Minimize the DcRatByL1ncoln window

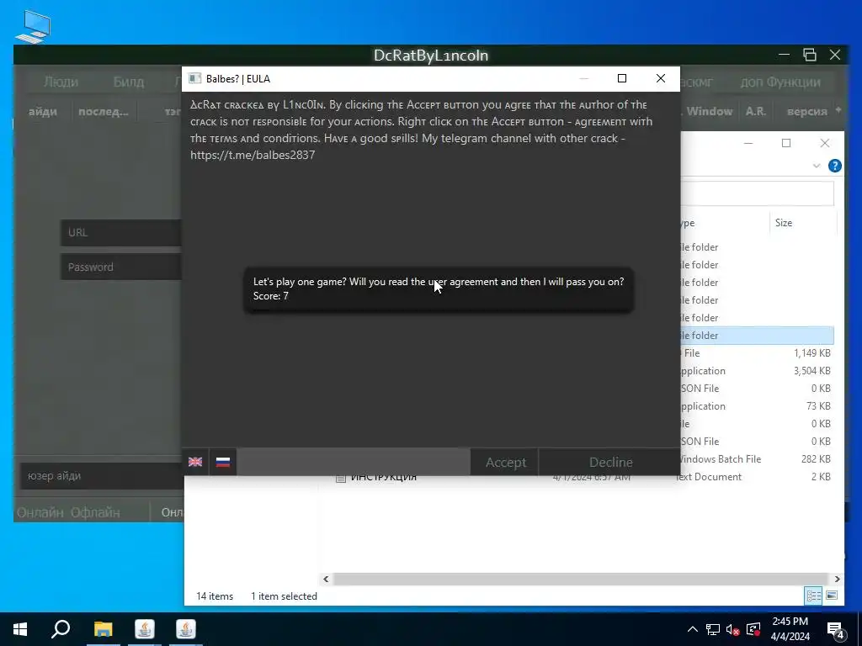point(784,55)
